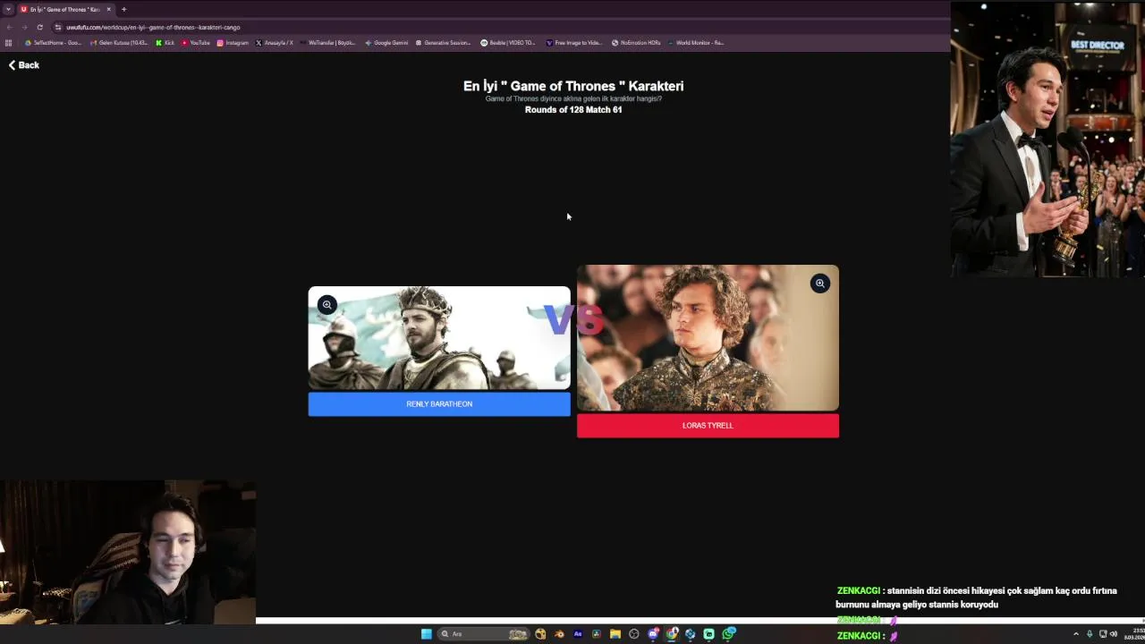
Task: Open the Windows Start menu
Action: [x=427, y=634]
